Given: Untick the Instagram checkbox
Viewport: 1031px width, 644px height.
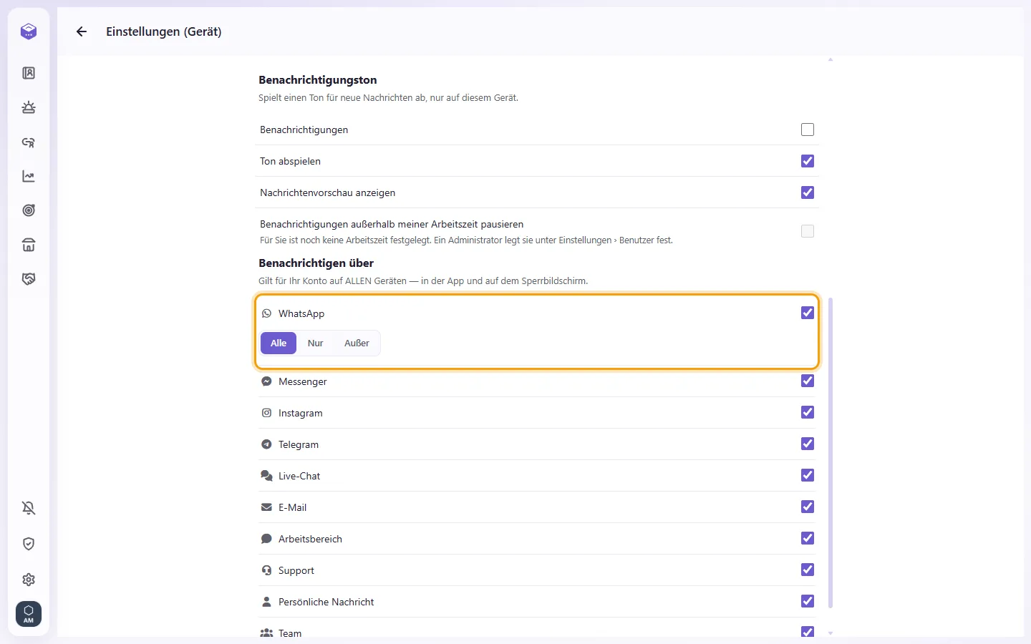Looking at the screenshot, I should [808, 412].
